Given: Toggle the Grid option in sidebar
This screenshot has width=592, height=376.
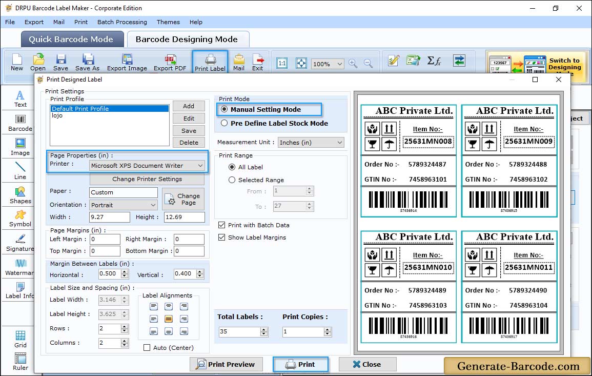Looking at the screenshot, I should [x=21, y=340].
